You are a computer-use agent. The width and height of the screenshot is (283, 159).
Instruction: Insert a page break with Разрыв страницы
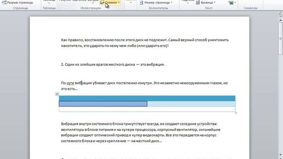[17, 3]
